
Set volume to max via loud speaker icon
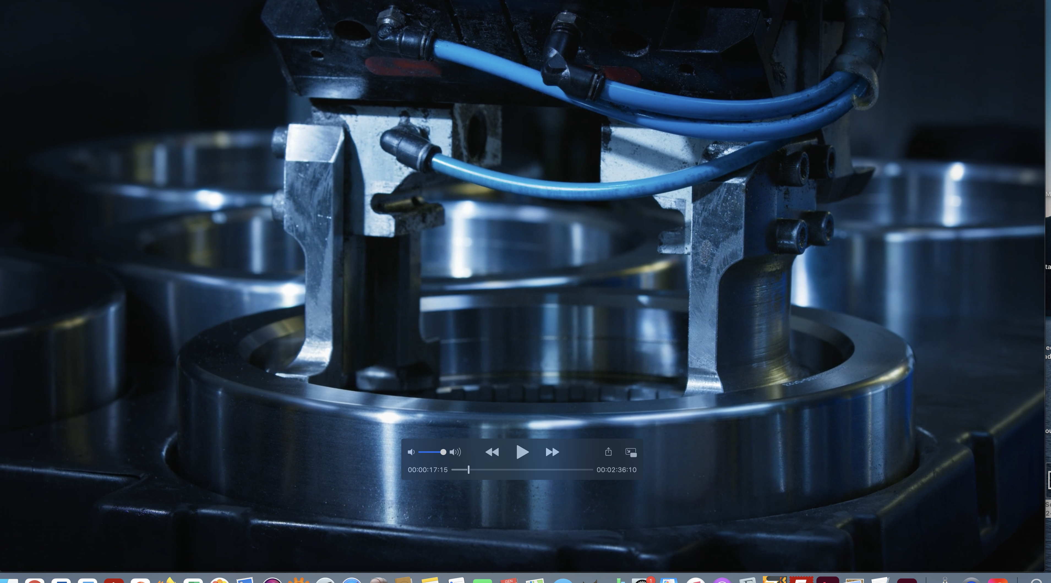[x=455, y=452]
